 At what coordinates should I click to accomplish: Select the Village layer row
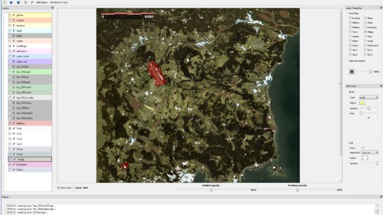[30, 159]
